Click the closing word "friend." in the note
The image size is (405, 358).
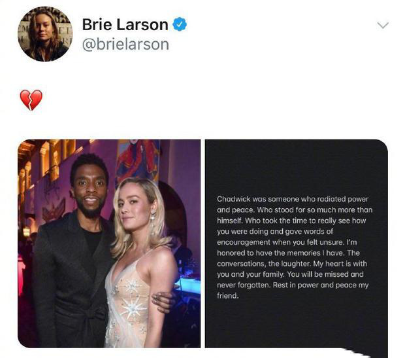227,296
